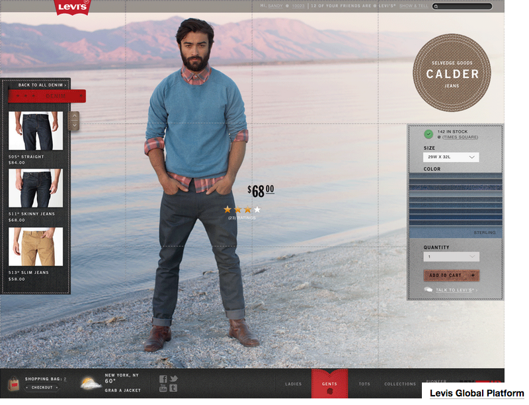This screenshot has width=529, height=405.
Task: Open the Collections section
Action: [400, 384]
